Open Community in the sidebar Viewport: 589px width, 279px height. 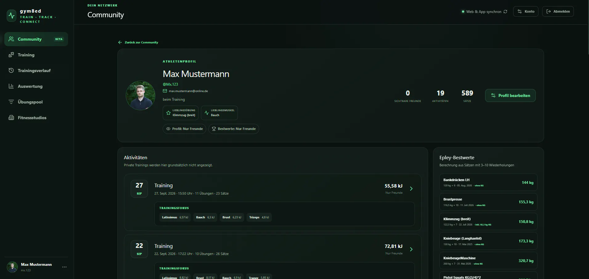pyautogui.click(x=36, y=39)
